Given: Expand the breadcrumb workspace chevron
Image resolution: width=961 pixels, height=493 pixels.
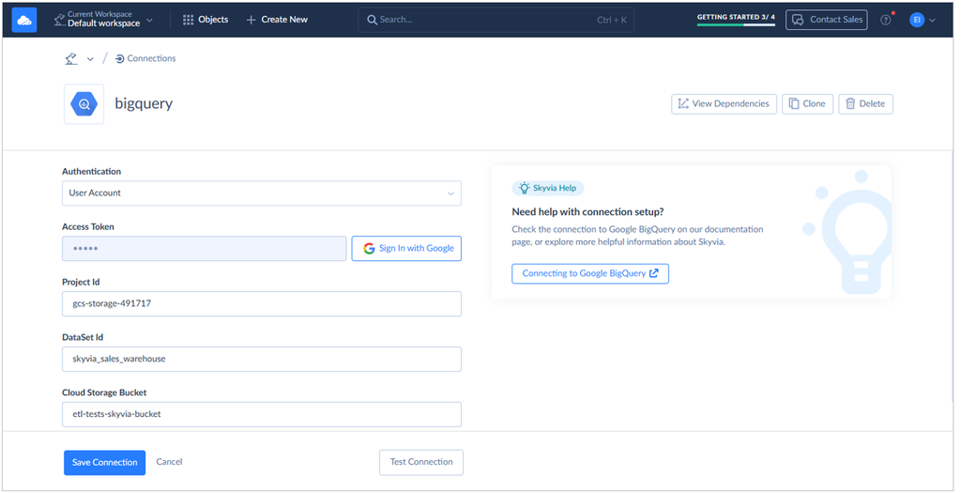Looking at the screenshot, I should [90, 59].
